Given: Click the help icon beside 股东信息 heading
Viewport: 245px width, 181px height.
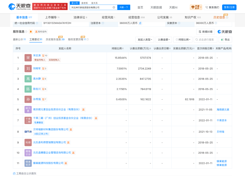Looking at the screenshot, I should pos(26,32).
